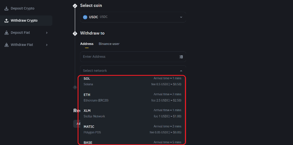Image resolution: width=293 pixels, height=145 pixels.
Task: Click the Withdraw to step 2 icon
Action: coord(75,33)
